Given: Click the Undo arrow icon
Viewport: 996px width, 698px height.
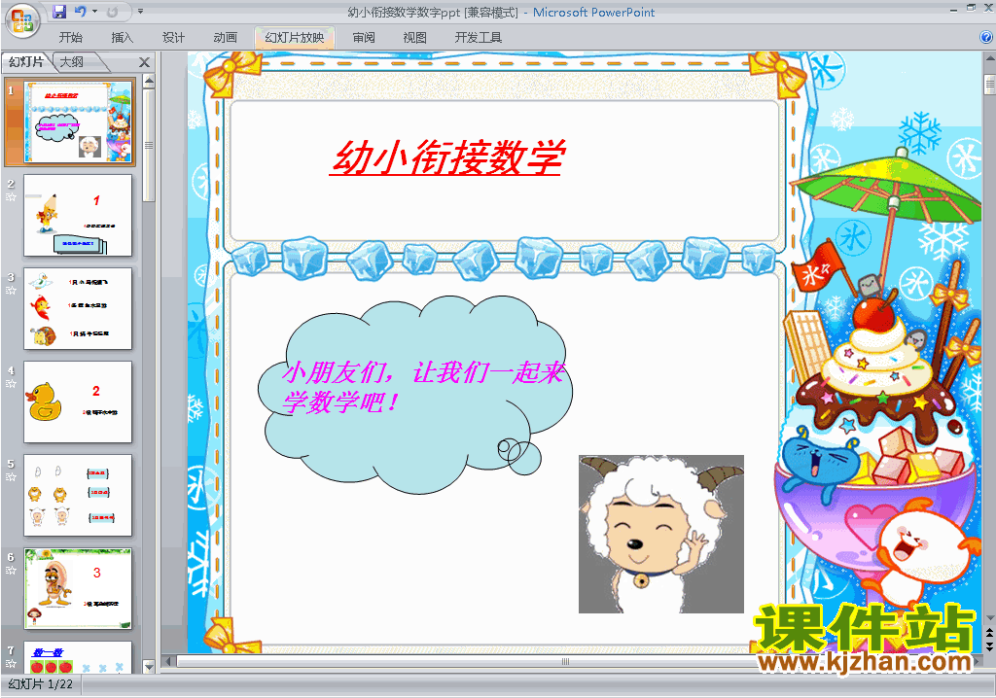Looking at the screenshot, I should coord(80,12).
